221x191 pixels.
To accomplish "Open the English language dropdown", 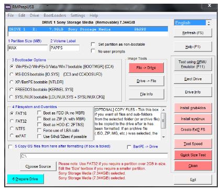I will pyautogui.click(x=193, y=23).
